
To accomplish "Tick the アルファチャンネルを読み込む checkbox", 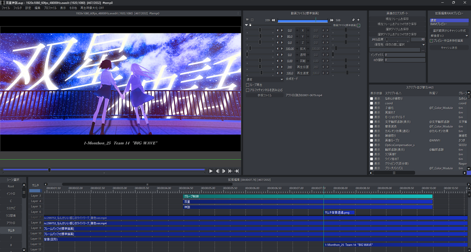I will pyautogui.click(x=247, y=90).
